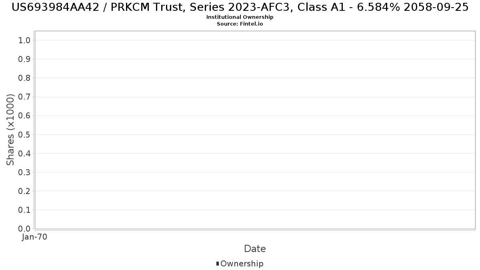Click the 0.7 y-axis tick label
The height and width of the screenshot is (270, 480).
pyautogui.click(x=24, y=97)
